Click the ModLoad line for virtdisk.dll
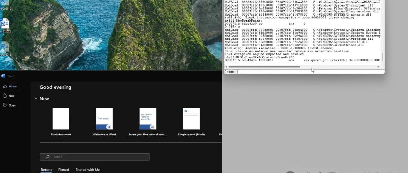Screen dimensions: 408x173 point(299,39)
